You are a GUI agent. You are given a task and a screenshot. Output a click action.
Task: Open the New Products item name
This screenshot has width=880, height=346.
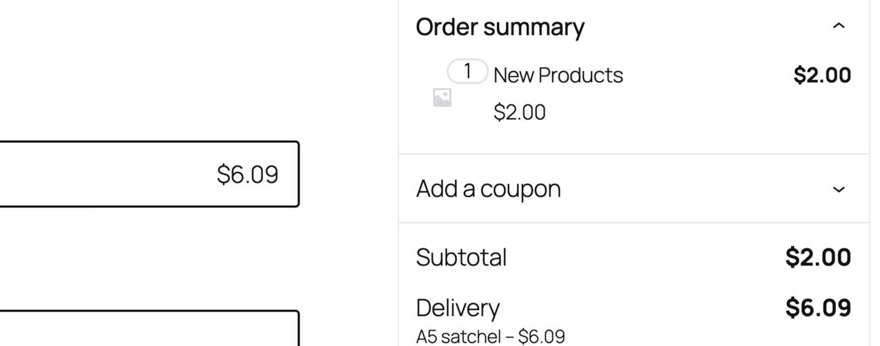pos(558,75)
